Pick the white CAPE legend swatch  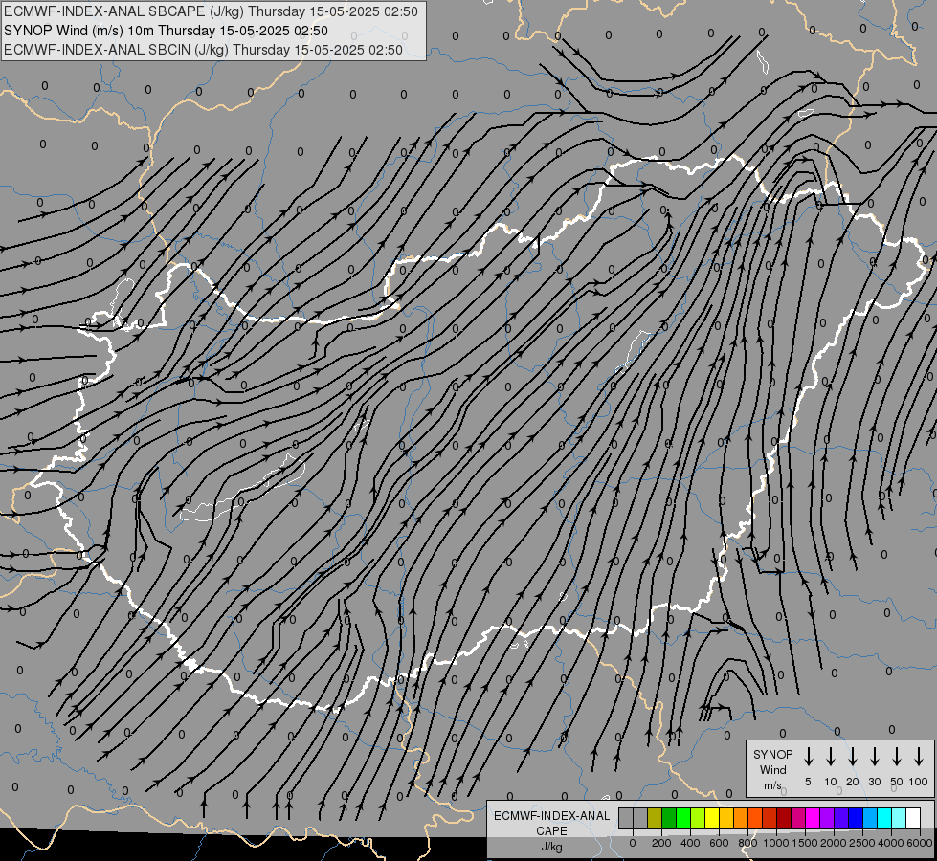[x=912, y=818]
